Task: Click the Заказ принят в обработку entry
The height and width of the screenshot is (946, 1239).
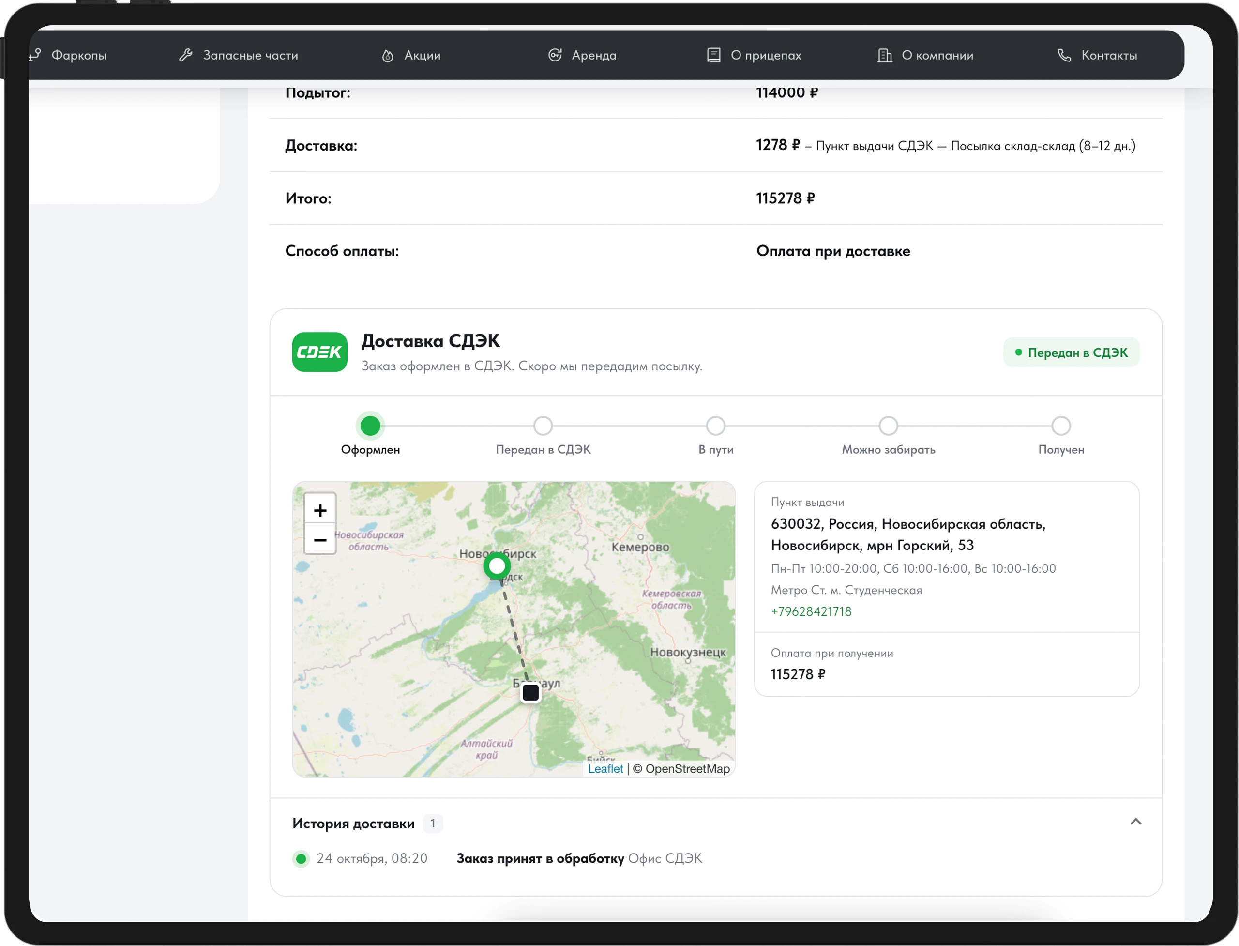Action: [541, 859]
